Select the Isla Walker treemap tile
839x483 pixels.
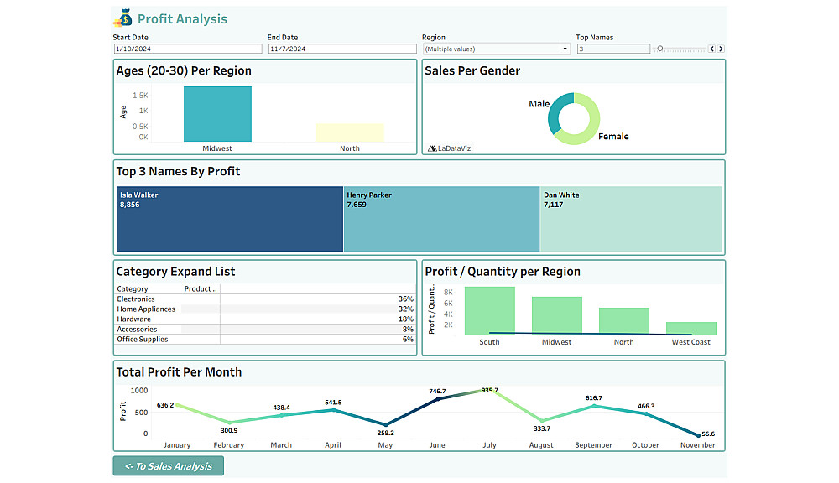230,219
